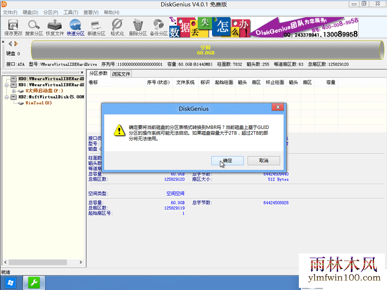Click the 空闲 60.0GB disk map bar
The height and width of the screenshot is (290, 387).
click(x=207, y=50)
